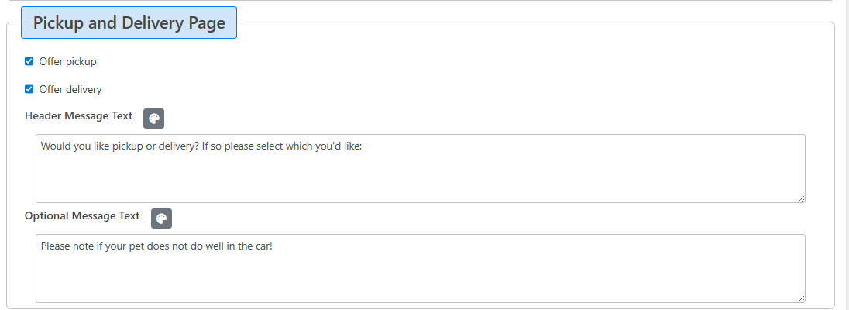Grab the header message textarea resize handle
849x310 pixels.
point(801,198)
